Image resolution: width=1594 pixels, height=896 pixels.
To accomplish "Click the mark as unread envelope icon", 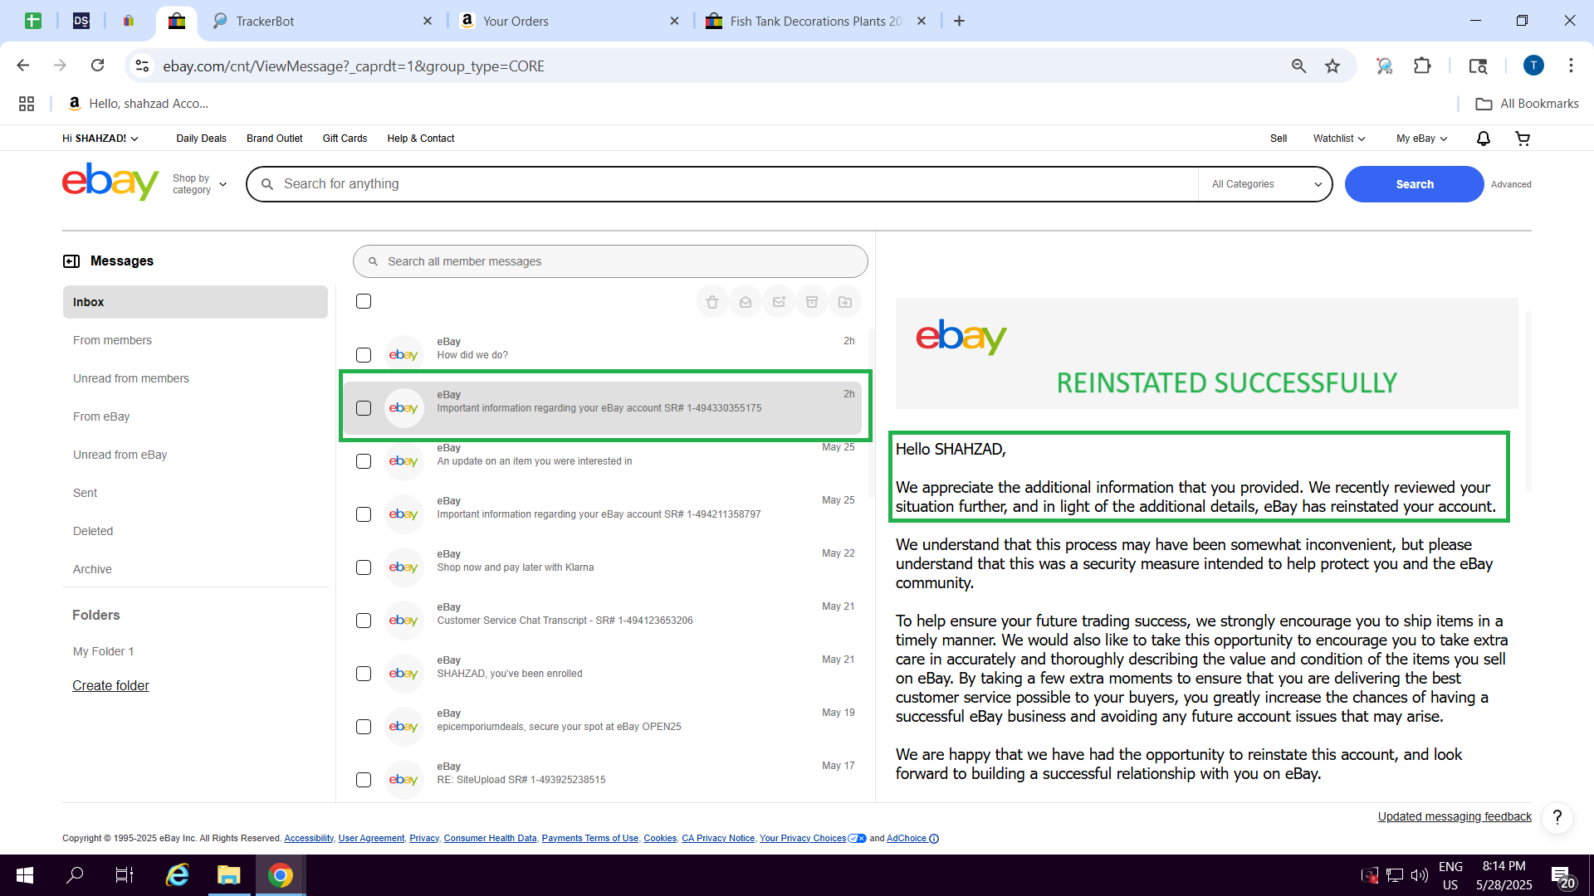I will [x=778, y=302].
